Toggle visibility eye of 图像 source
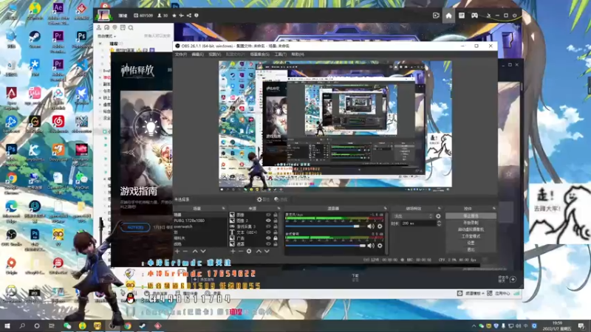Screen dimensions: 591x332 pos(268,215)
